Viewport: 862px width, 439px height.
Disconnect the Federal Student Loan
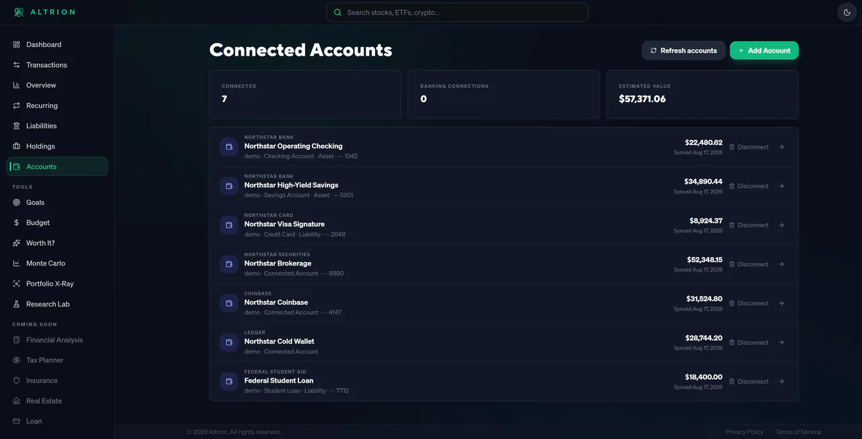point(749,381)
